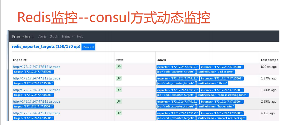Click UP state badge in 15005 row

point(119,113)
